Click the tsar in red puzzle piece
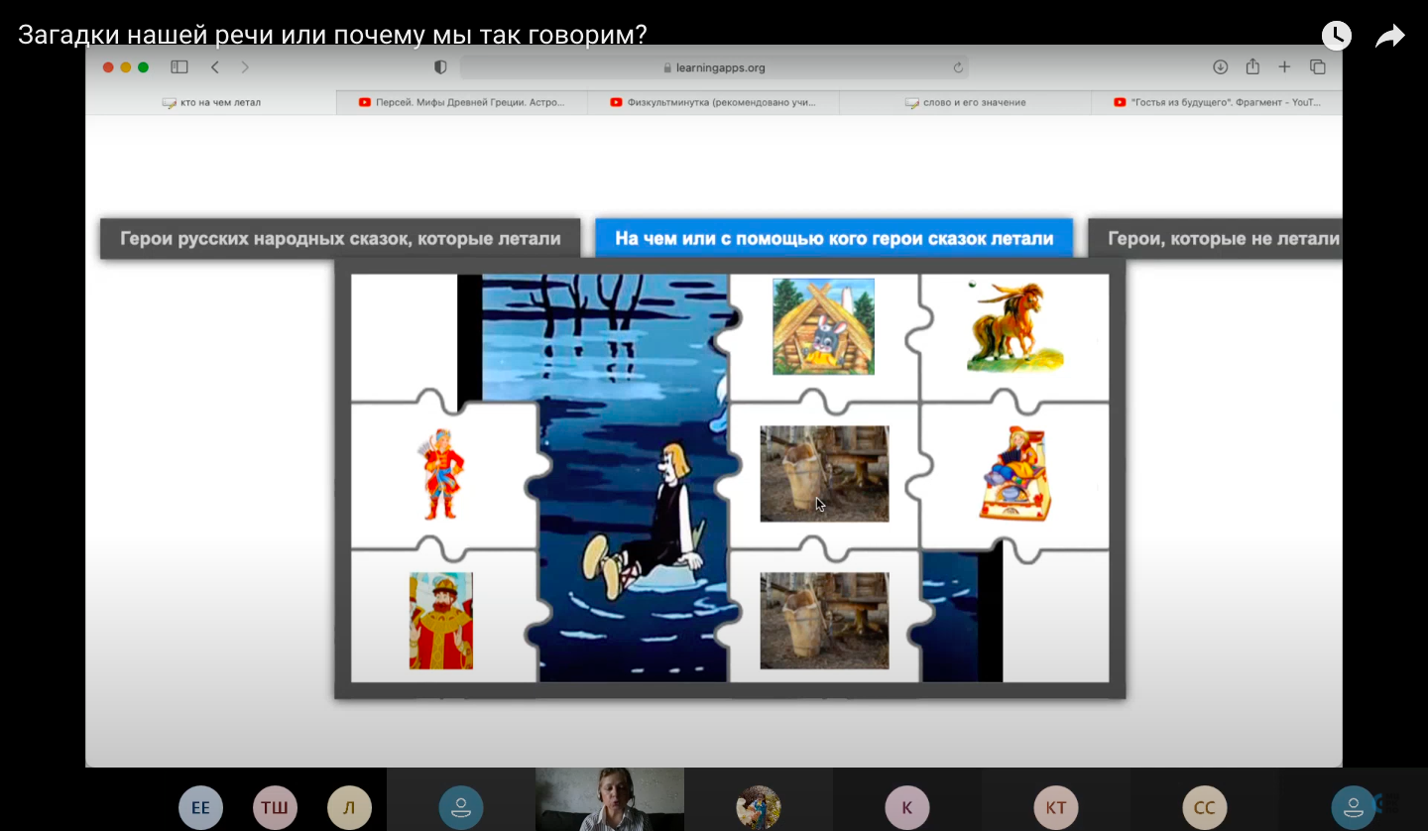 pyautogui.click(x=441, y=621)
